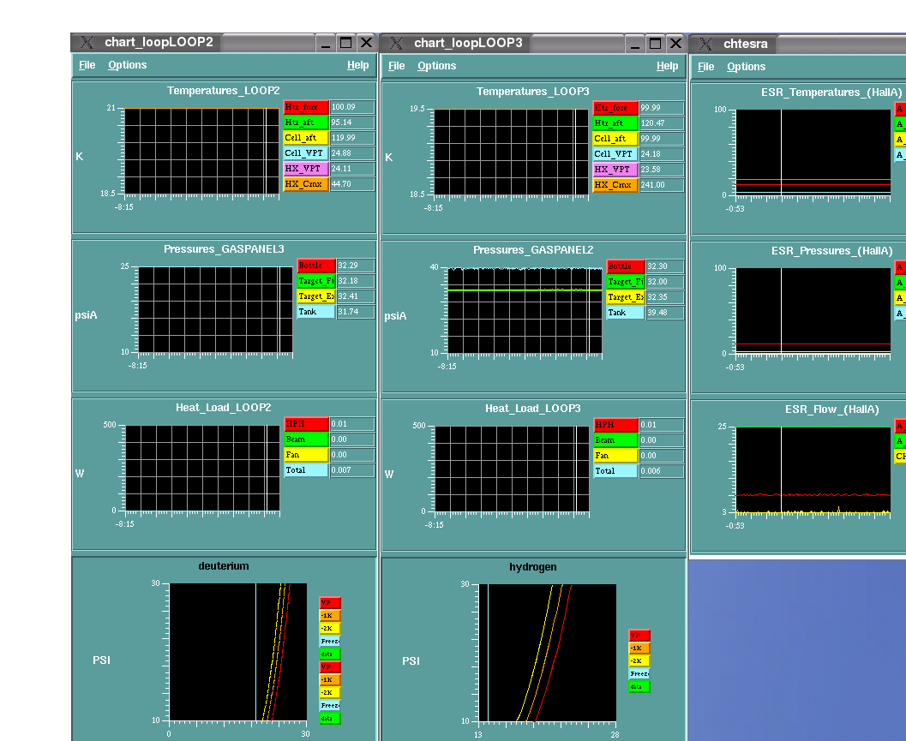Click Target_Fi legend in Pressures_GASPANEL3
This screenshot has width=906, height=741.
pyautogui.click(x=316, y=281)
